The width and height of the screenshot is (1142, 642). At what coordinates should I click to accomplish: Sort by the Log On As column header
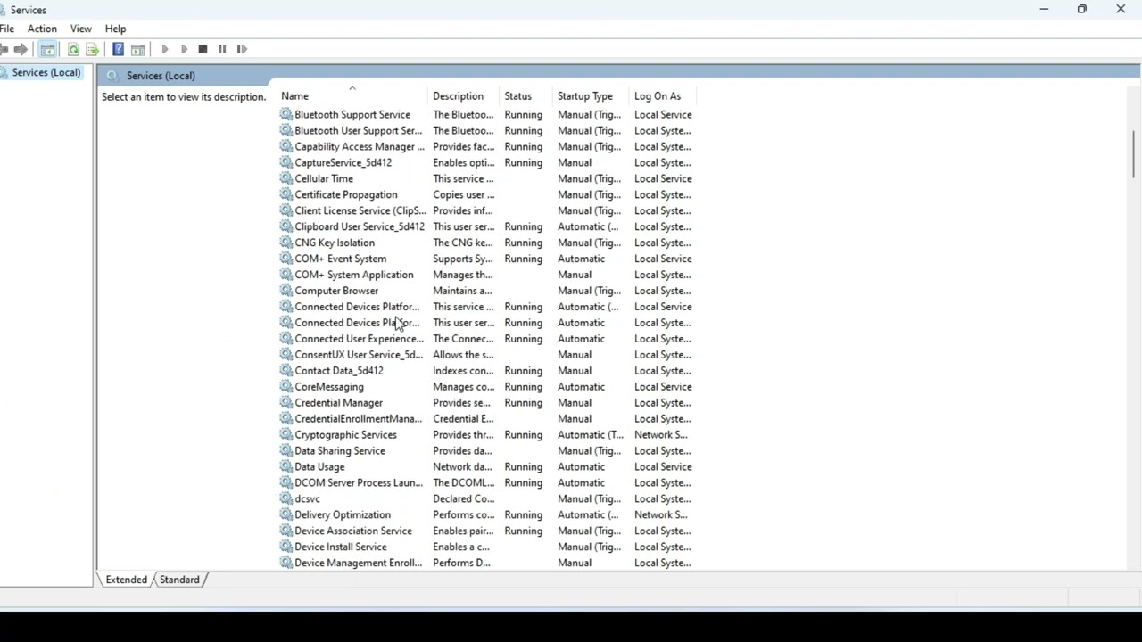[x=664, y=96]
